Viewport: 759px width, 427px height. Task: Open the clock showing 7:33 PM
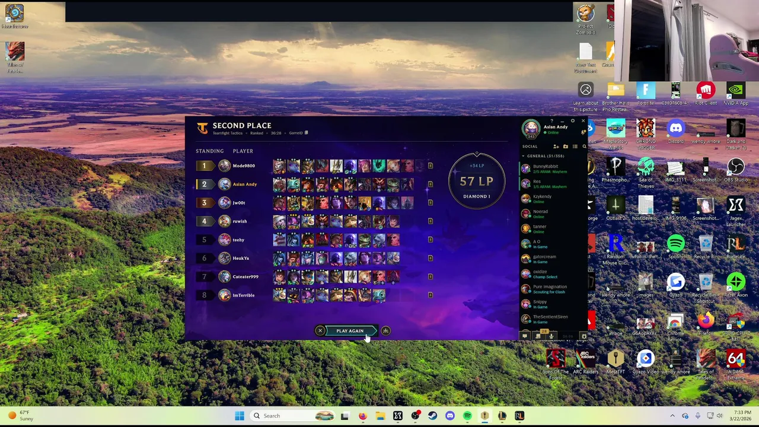740,416
